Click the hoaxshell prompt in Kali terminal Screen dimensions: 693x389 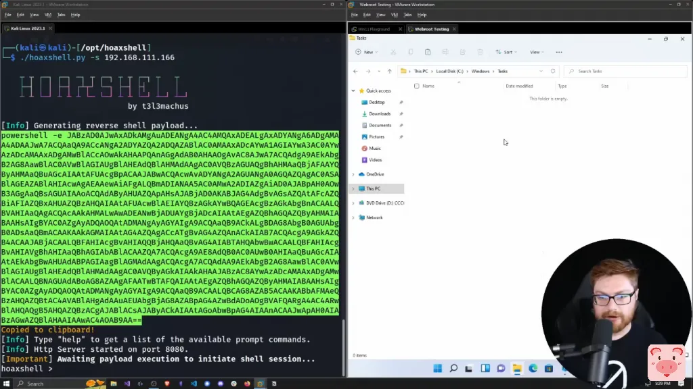pos(26,369)
